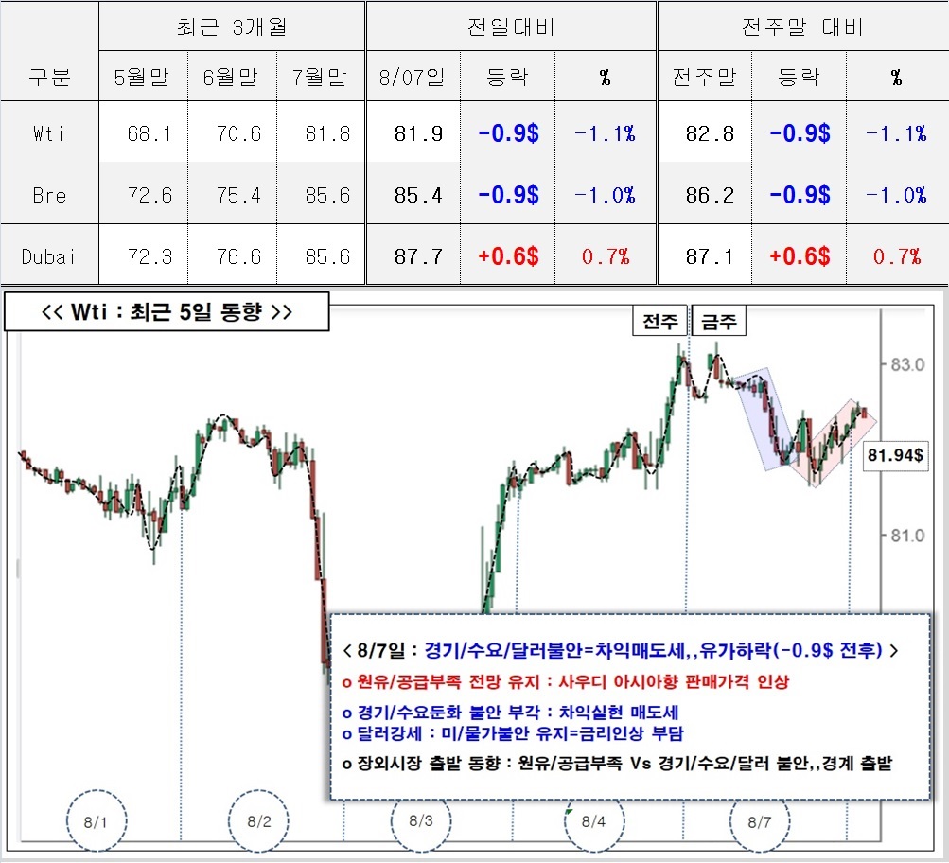Click Bre 8/07 value 85.4
The width and height of the screenshot is (949, 863).
[418, 195]
